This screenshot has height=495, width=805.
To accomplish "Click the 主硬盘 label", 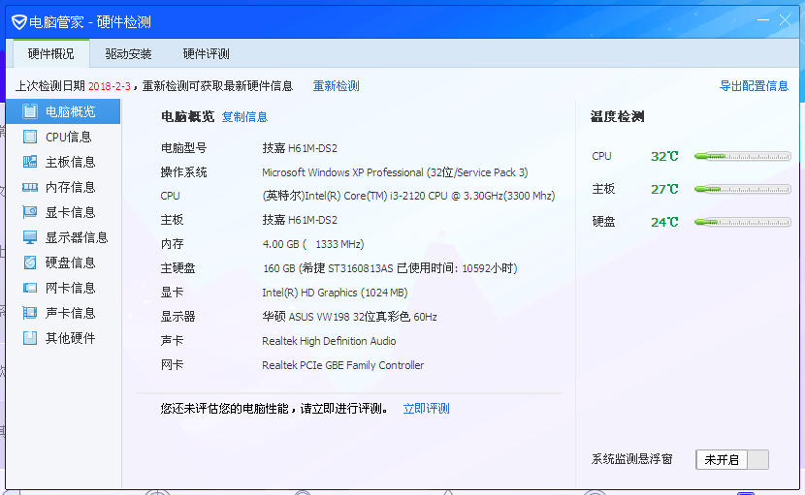I will 178,268.
